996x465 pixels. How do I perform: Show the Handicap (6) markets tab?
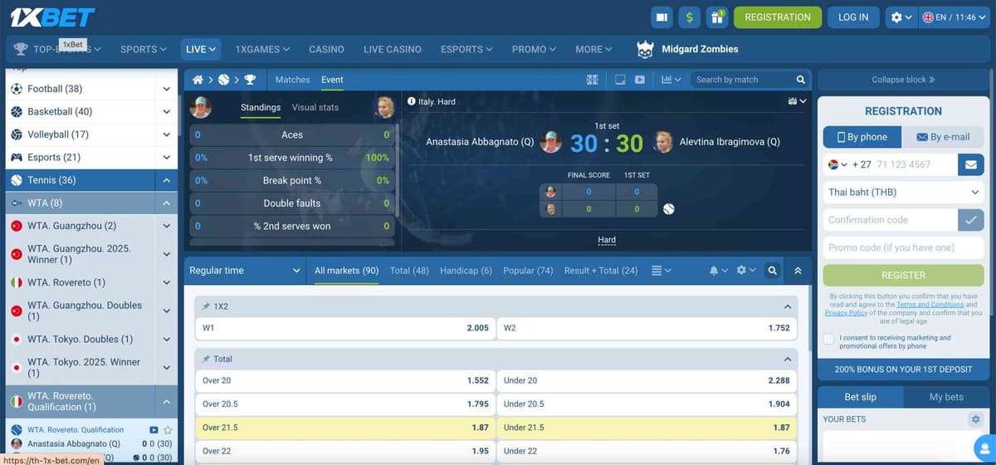click(x=466, y=271)
